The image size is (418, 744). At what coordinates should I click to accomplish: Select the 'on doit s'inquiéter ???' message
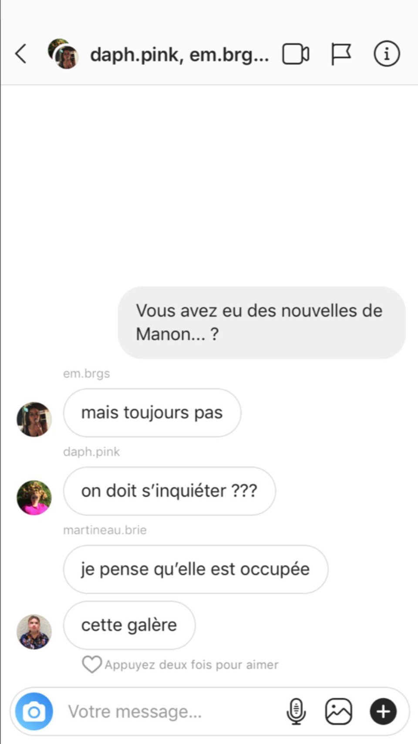click(169, 491)
